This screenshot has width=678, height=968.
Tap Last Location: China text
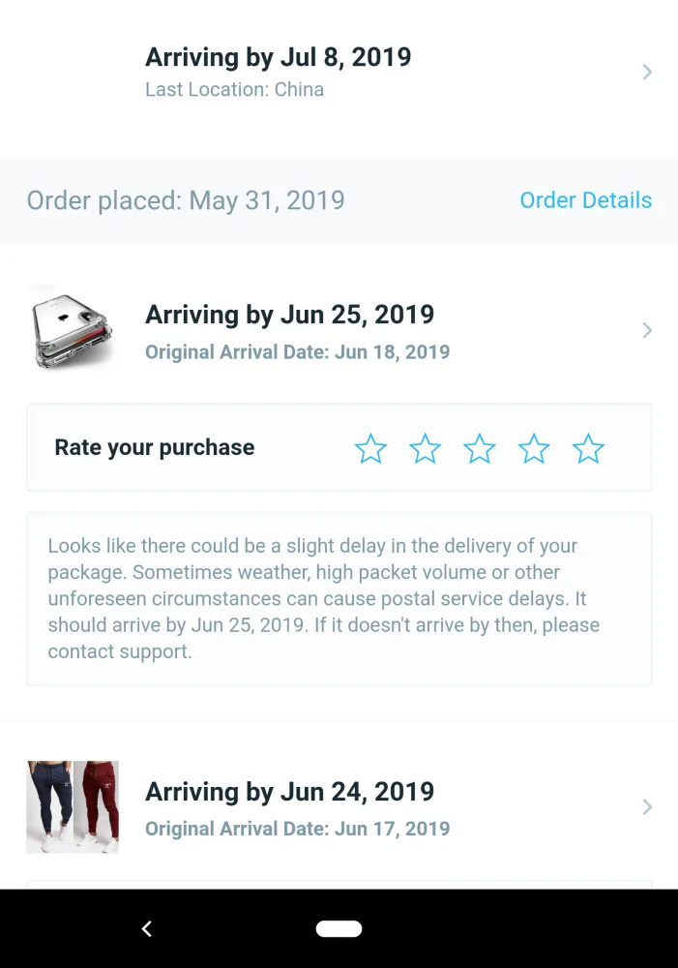pyautogui.click(x=234, y=90)
